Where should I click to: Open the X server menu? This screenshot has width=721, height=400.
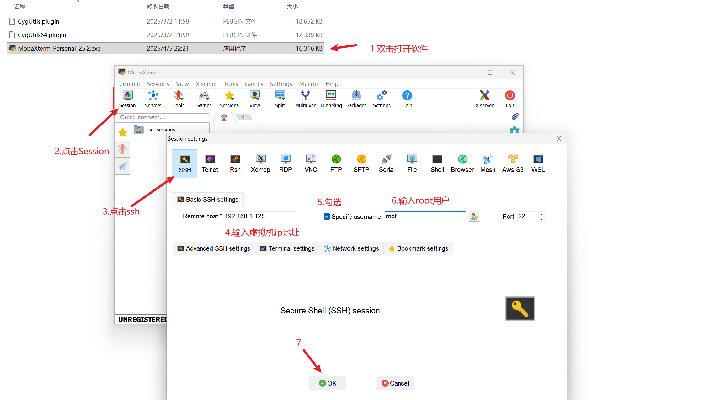click(206, 84)
